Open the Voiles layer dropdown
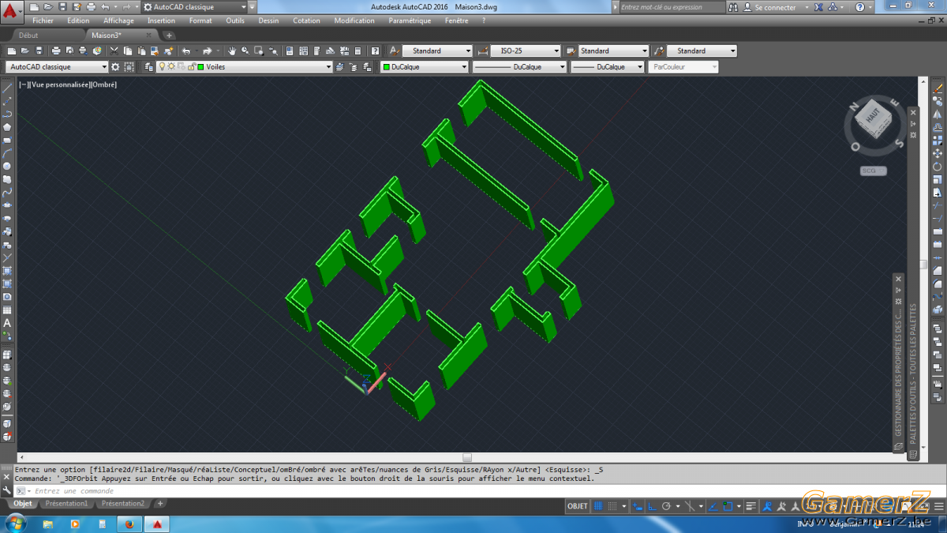Screen dimensions: 947x533 pyautogui.click(x=244, y=67)
